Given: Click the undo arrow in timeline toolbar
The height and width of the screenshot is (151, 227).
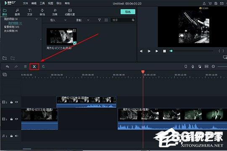Looking at the screenshot, I should (8, 66).
